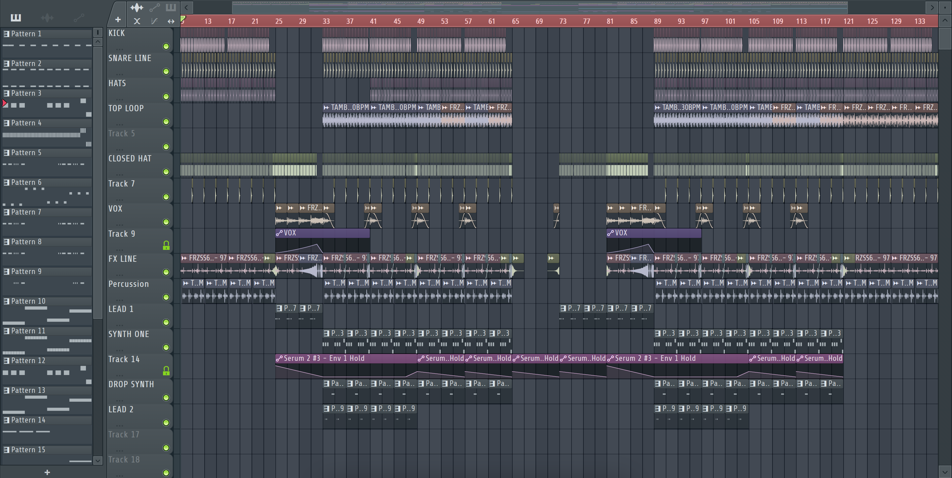Viewport: 952px width, 478px height.
Task: Click bar 33 on the timeline ruler
Action: click(x=326, y=21)
